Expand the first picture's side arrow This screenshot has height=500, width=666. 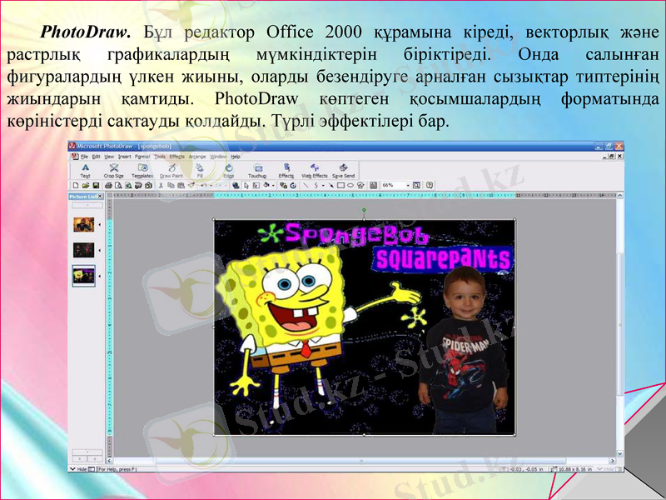pos(100,225)
